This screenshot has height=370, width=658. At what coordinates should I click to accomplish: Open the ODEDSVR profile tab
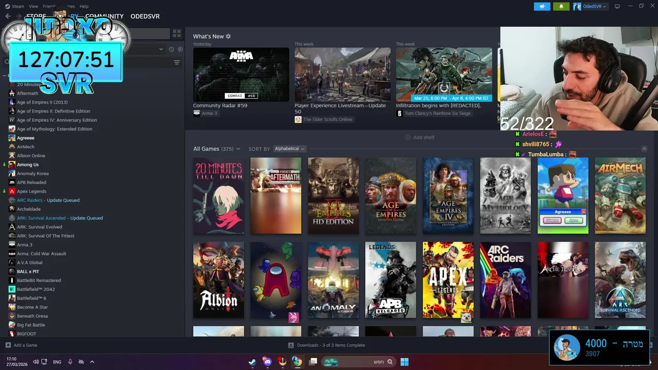[145, 16]
